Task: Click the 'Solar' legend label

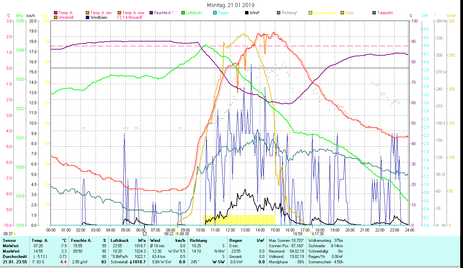Action: [349, 13]
